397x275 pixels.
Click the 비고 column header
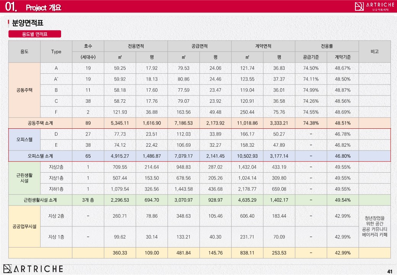(x=374, y=52)
